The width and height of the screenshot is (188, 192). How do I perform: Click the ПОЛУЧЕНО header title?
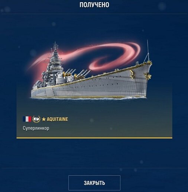pos(94,5)
